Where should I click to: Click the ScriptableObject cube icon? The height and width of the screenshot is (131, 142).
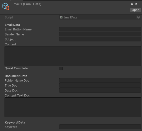[6, 6]
